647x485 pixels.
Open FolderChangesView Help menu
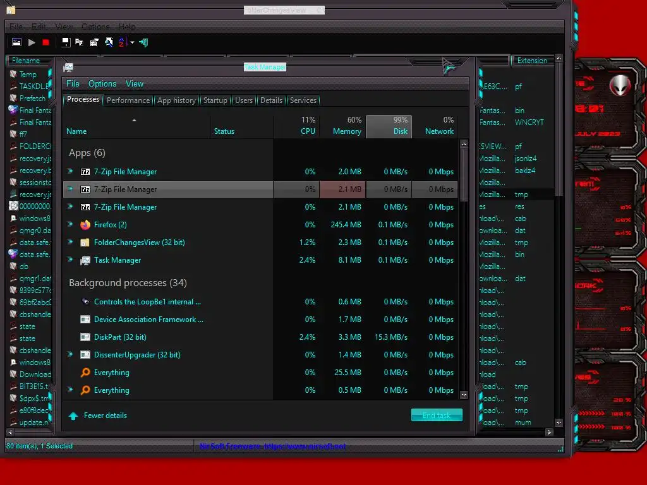coord(127,27)
